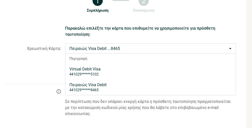Click the Περιγραφή header in the dropdown list
The height and width of the screenshot is (128, 252).
click(78, 59)
